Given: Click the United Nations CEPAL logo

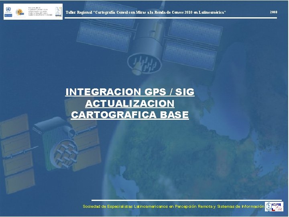Looking at the screenshot, I should [8, 12].
